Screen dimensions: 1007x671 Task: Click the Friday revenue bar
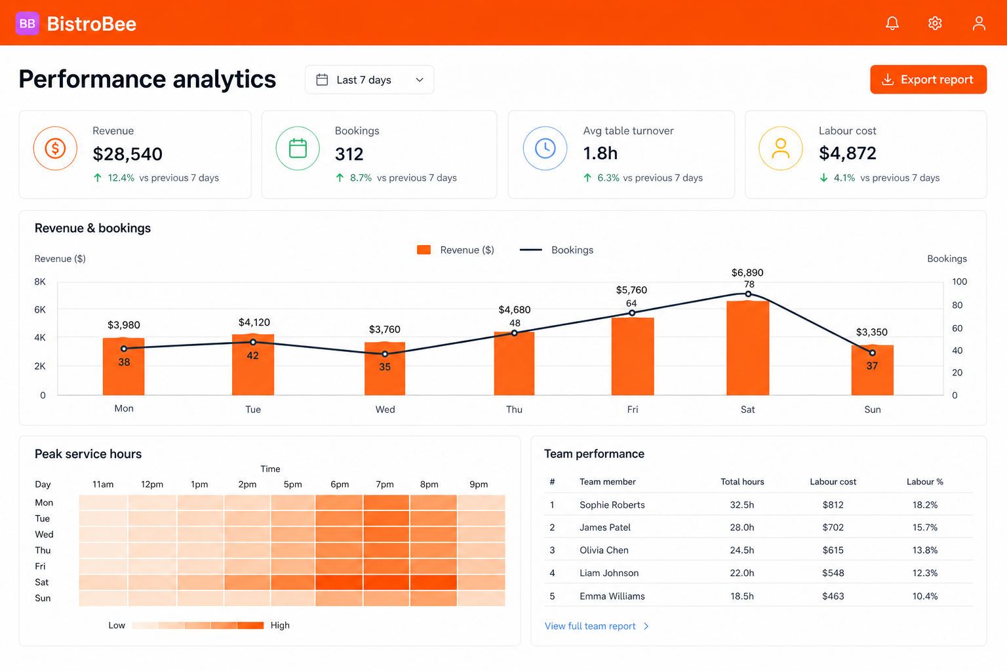[x=633, y=356]
